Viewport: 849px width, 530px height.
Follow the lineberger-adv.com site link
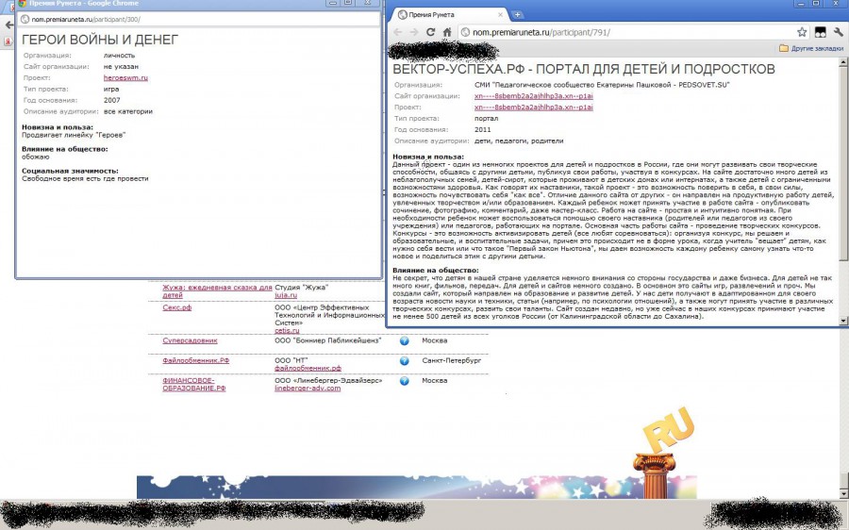308,389
